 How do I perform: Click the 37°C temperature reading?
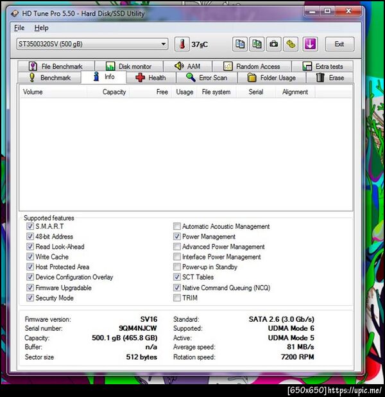(200, 44)
